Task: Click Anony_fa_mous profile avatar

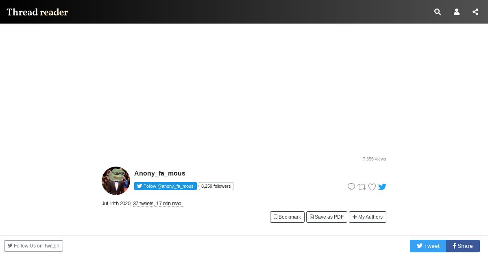Action: (x=116, y=181)
